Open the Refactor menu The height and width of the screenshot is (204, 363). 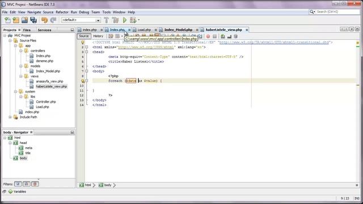62,12
